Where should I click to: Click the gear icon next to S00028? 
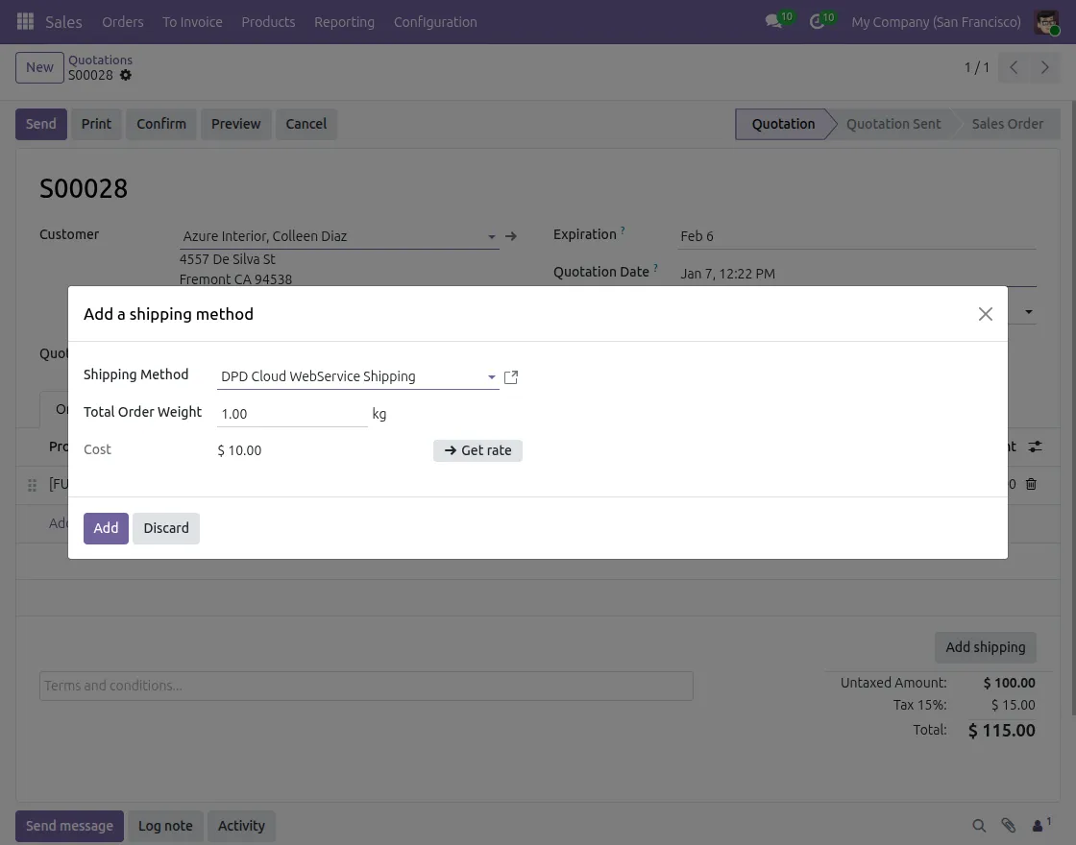125,75
